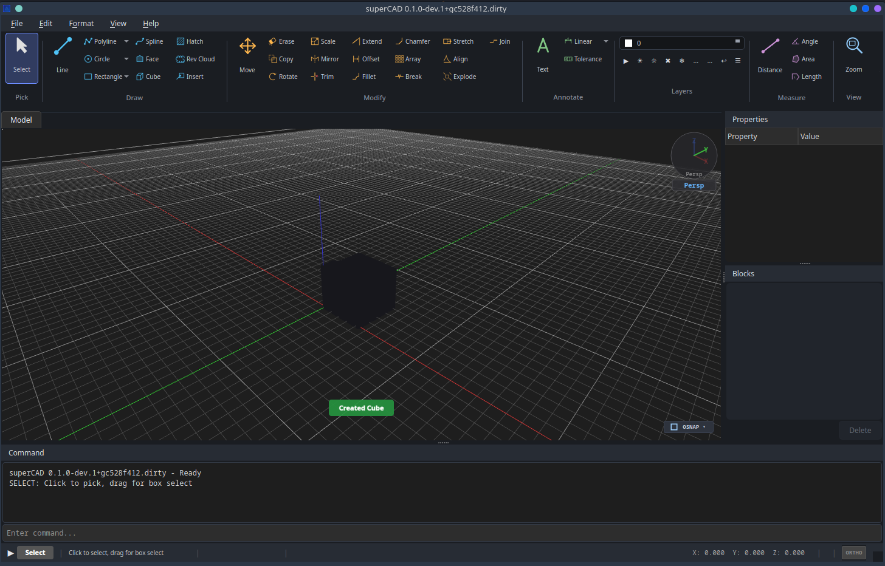The height and width of the screenshot is (566, 885).
Task: Create a Cube with the Cube tool
Action: [x=149, y=77]
